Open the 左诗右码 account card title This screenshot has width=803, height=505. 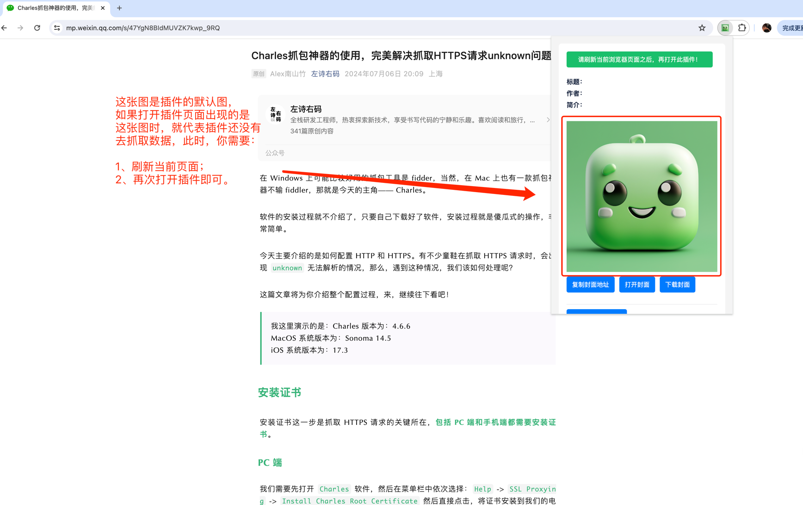point(306,109)
